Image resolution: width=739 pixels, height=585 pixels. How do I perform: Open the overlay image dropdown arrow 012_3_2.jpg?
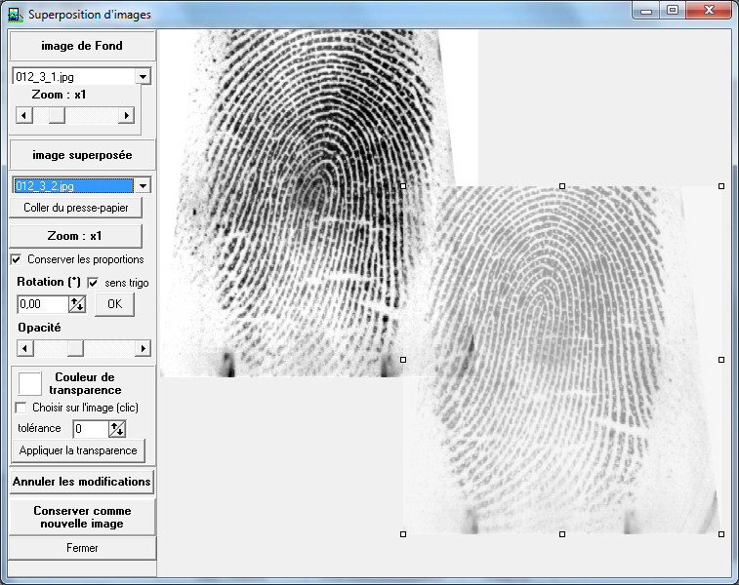pyautogui.click(x=143, y=185)
